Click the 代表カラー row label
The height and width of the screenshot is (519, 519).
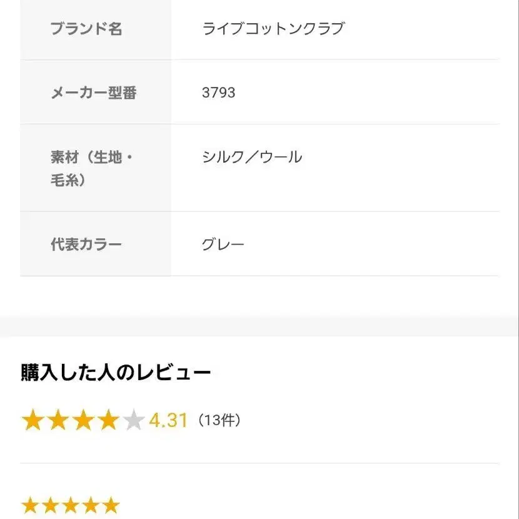86,244
